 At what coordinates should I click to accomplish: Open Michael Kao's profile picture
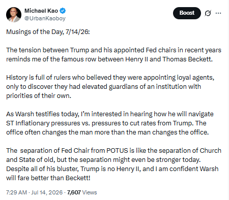(14, 15)
